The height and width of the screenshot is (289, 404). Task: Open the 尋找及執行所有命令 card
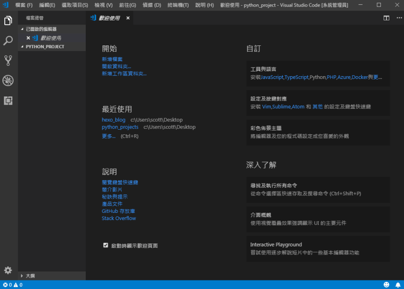click(318, 190)
